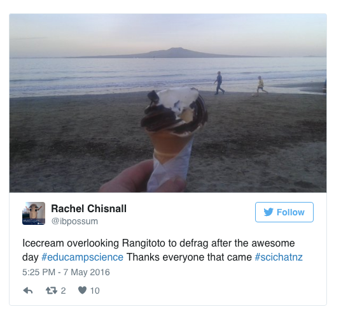Open Rachel Chisnall's profile avatar
The width and height of the screenshot is (348, 323).
point(34,213)
